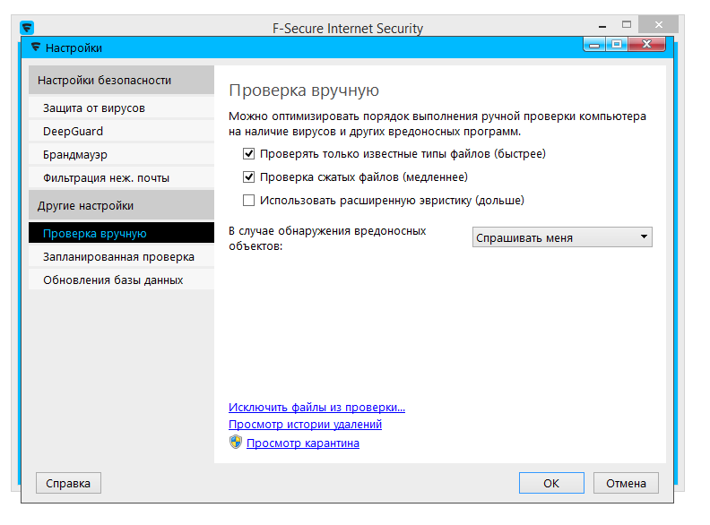
Task: Disable 'Проверка сжатых файлов' checkbox
Action: click(x=249, y=177)
